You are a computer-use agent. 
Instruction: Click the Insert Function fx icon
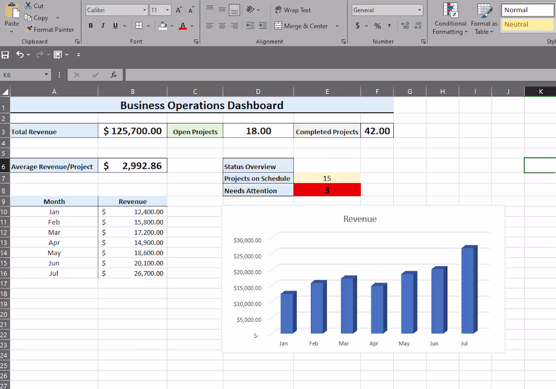pyautogui.click(x=113, y=75)
